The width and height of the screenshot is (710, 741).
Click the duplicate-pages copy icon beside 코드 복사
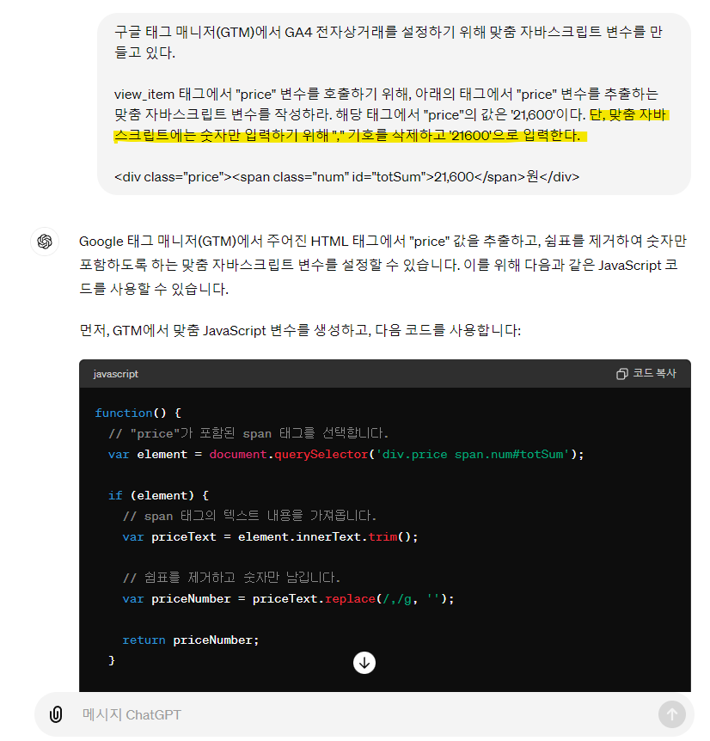point(621,374)
